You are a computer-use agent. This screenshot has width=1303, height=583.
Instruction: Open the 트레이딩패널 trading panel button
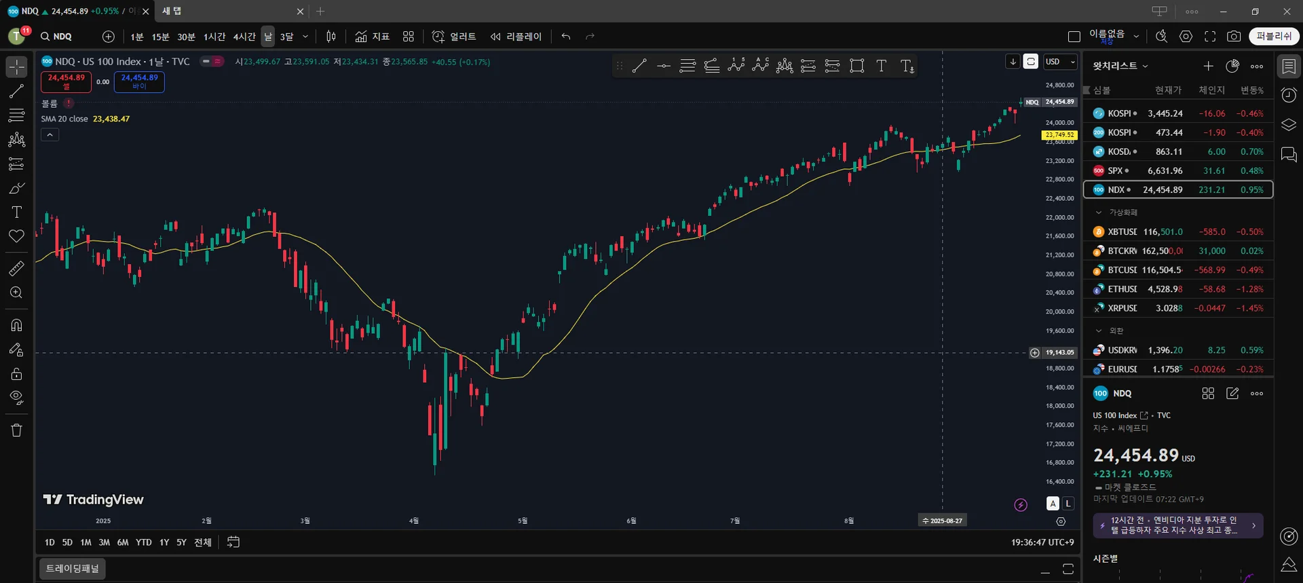73,569
